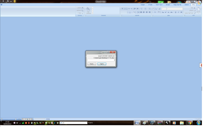Viewport: 203px width, 127px height.
Task: Click the Numbering list button
Action: pos(145,9)
